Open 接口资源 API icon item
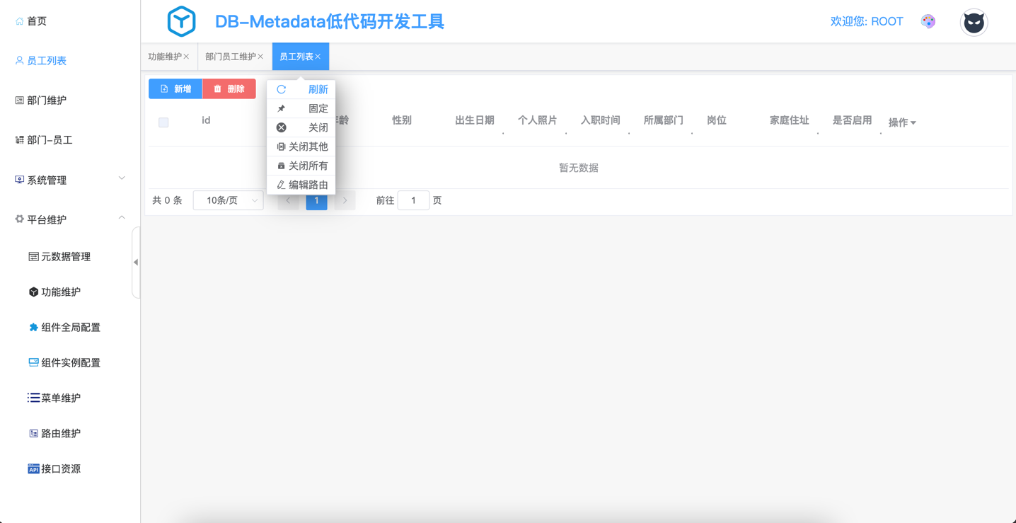Screen dimensions: 1016x523 pos(33,469)
